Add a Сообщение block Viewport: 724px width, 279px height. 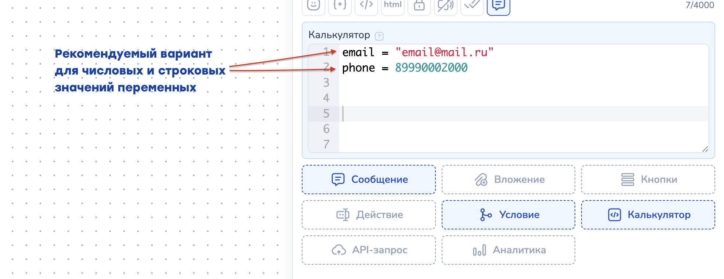369,180
